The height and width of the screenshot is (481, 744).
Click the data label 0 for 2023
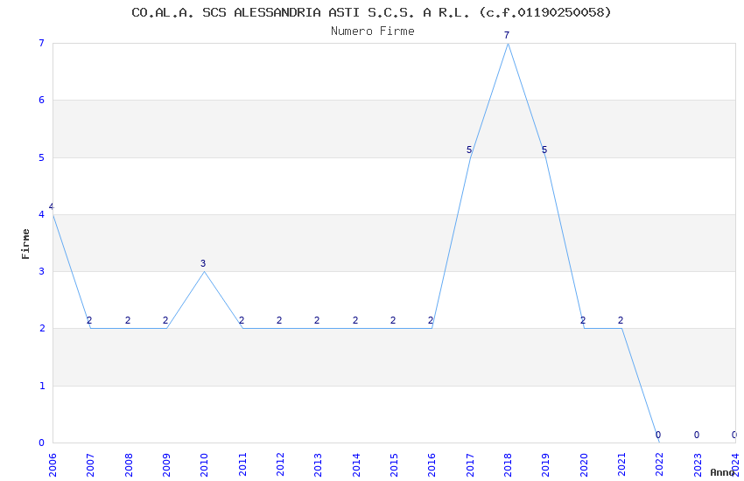pyautogui.click(x=697, y=435)
